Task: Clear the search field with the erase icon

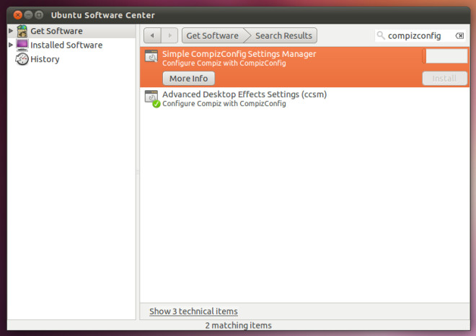Action: tap(459, 36)
